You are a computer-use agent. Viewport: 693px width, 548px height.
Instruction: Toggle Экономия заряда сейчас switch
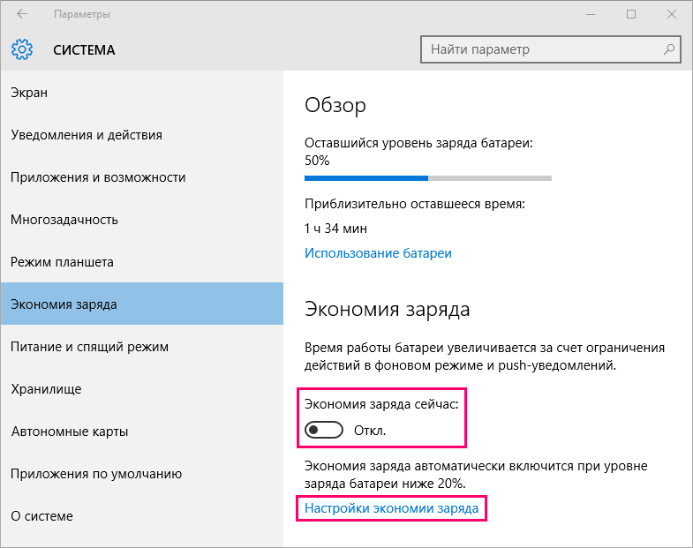[x=324, y=430]
